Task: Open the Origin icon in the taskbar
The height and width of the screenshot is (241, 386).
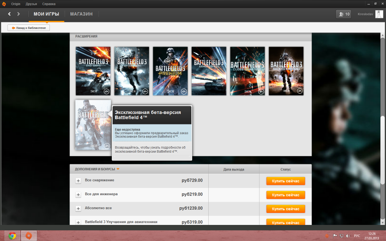Action: tap(29, 236)
